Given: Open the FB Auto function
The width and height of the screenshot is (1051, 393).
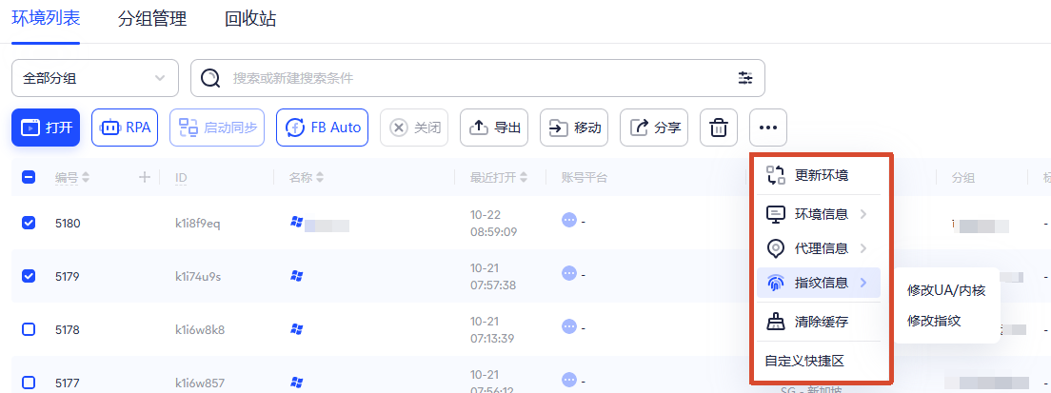Looking at the screenshot, I should pos(322,128).
